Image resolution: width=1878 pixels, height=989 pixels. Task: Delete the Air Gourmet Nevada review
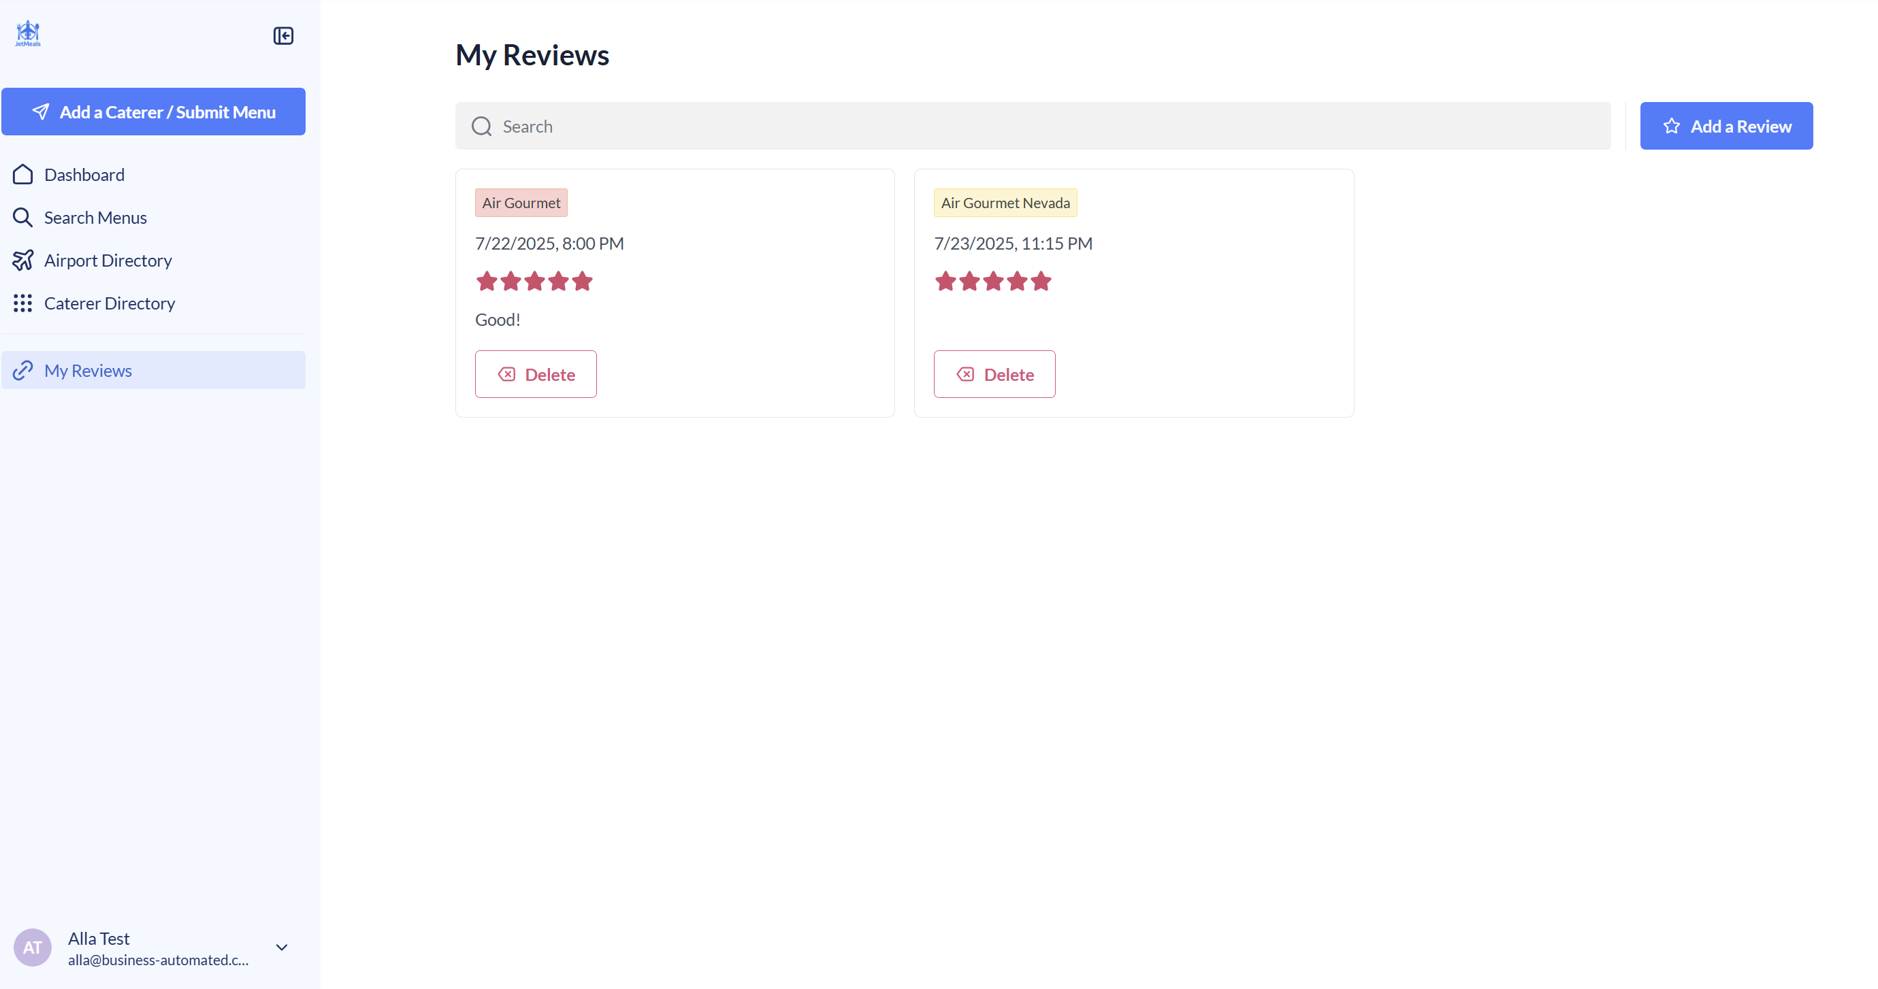tap(994, 374)
